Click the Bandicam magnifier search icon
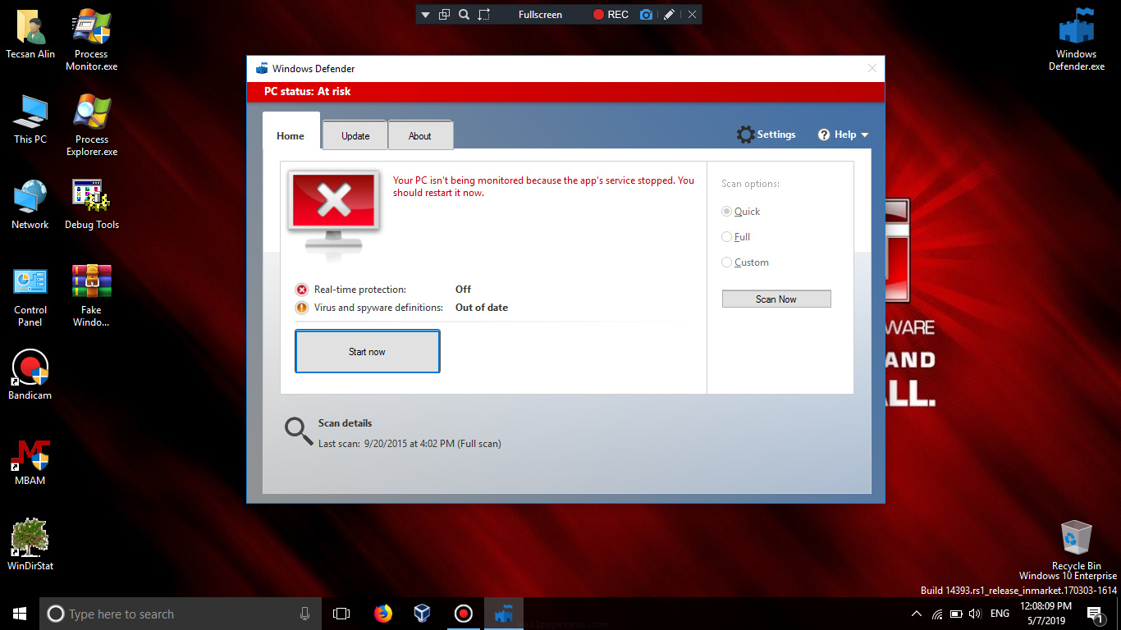The width and height of the screenshot is (1121, 630). click(464, 14)
